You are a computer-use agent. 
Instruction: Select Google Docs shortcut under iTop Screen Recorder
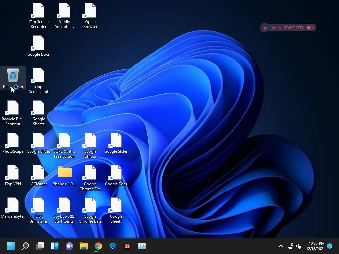pyautogui.click(x=38, y=46)
